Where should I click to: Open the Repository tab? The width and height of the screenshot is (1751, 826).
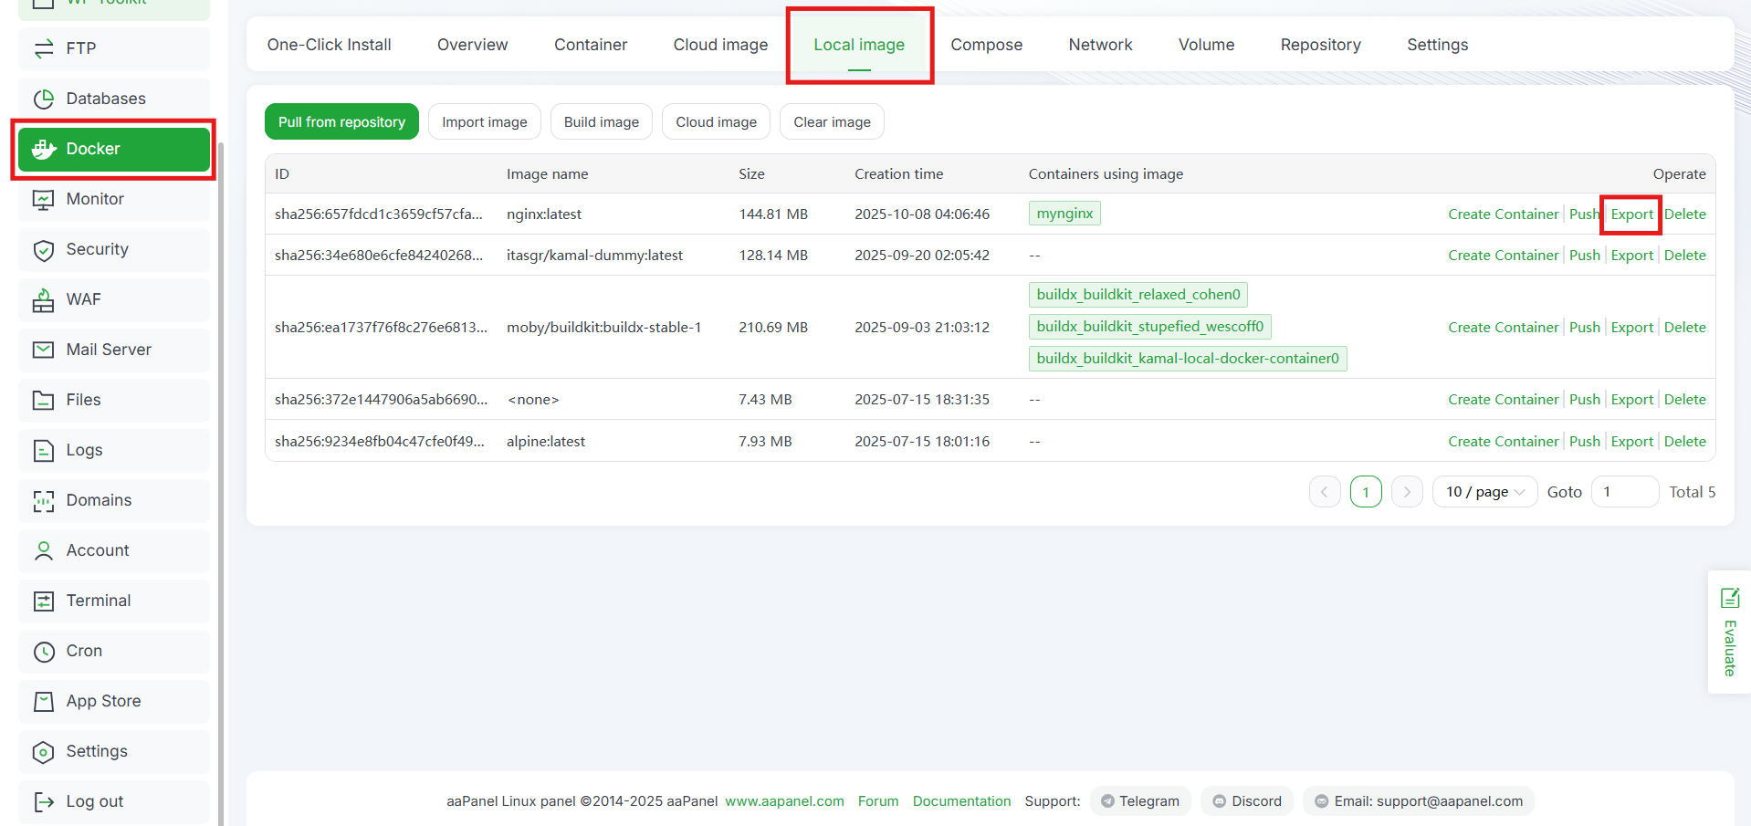pyautogui.click(x=1320, y=45)
